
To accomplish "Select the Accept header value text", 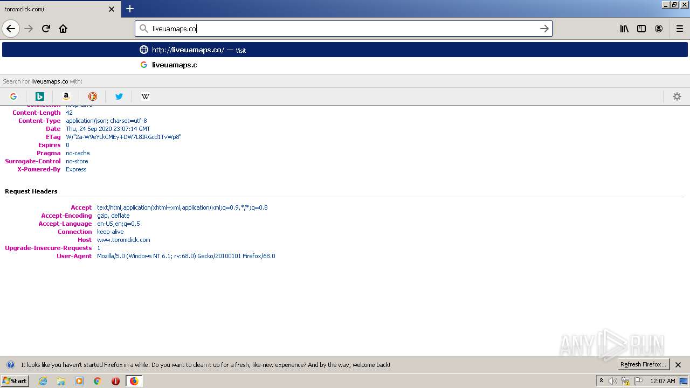I will tap(182, 207).
